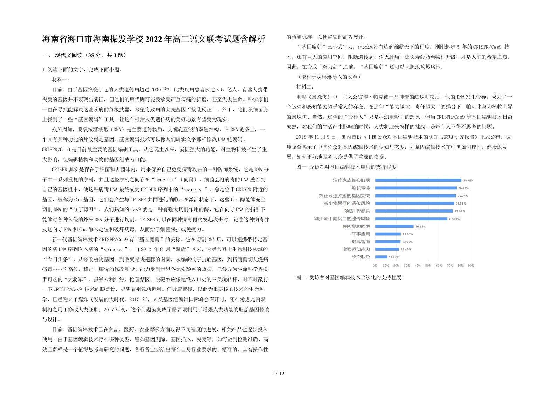Image resolution: width=556 pixels, height=393 pixels.
Task: Click the chart label 纠正导致肿瘤的基因突变
Action: (x=344, y=196)
